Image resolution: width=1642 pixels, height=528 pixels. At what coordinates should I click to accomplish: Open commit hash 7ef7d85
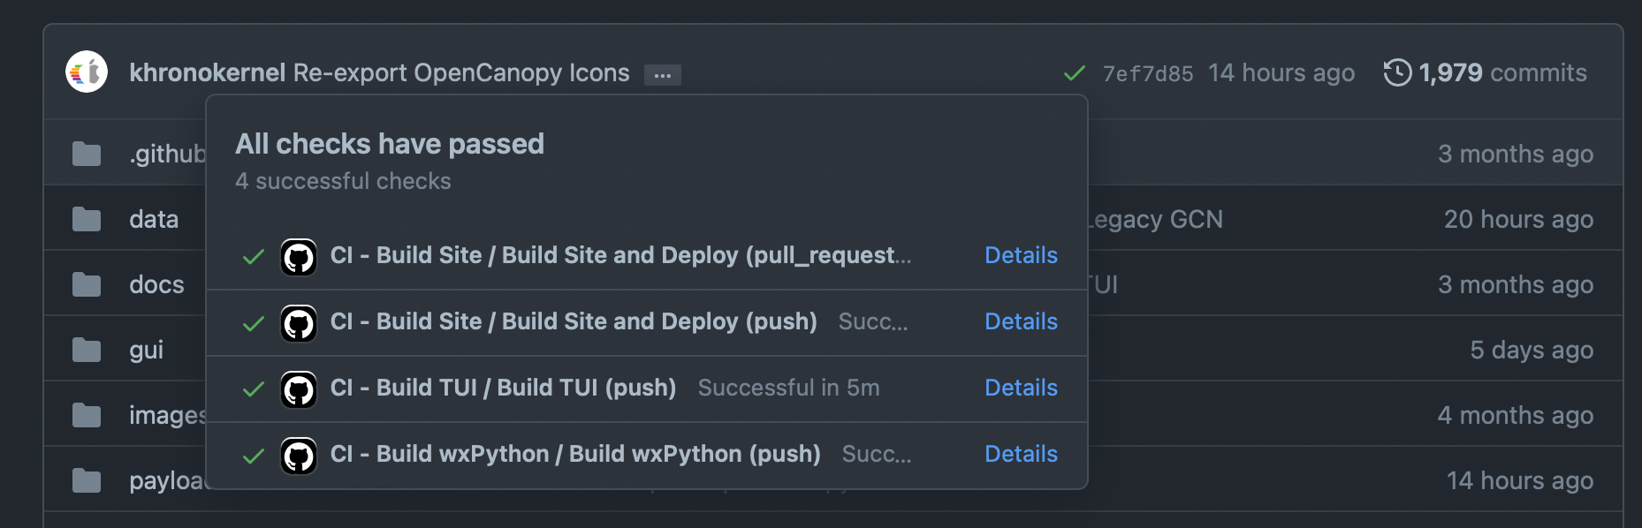click(1147, 73)
